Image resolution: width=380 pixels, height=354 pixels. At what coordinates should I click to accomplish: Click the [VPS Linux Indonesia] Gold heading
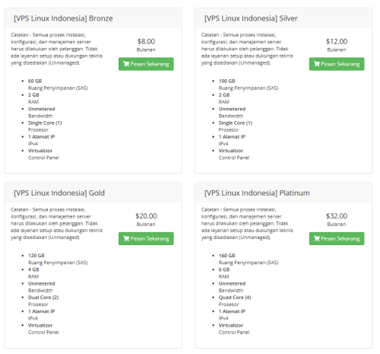59,193
